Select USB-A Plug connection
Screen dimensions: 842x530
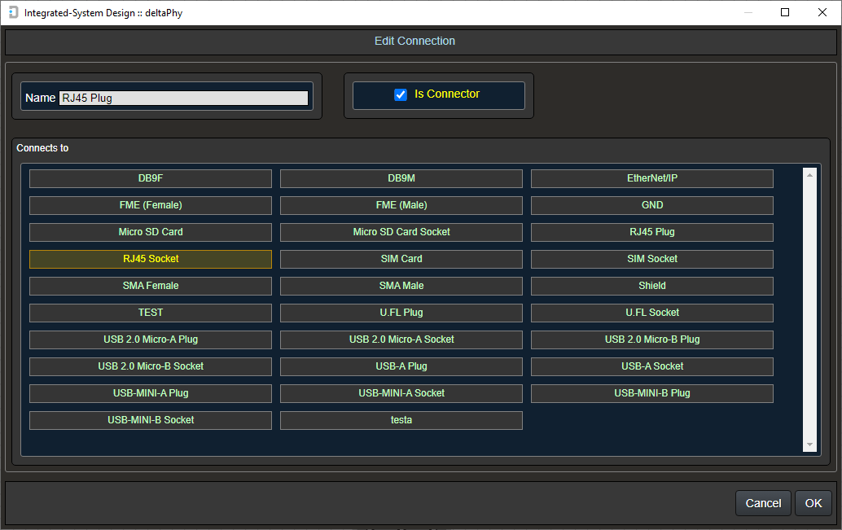point(401,366)
